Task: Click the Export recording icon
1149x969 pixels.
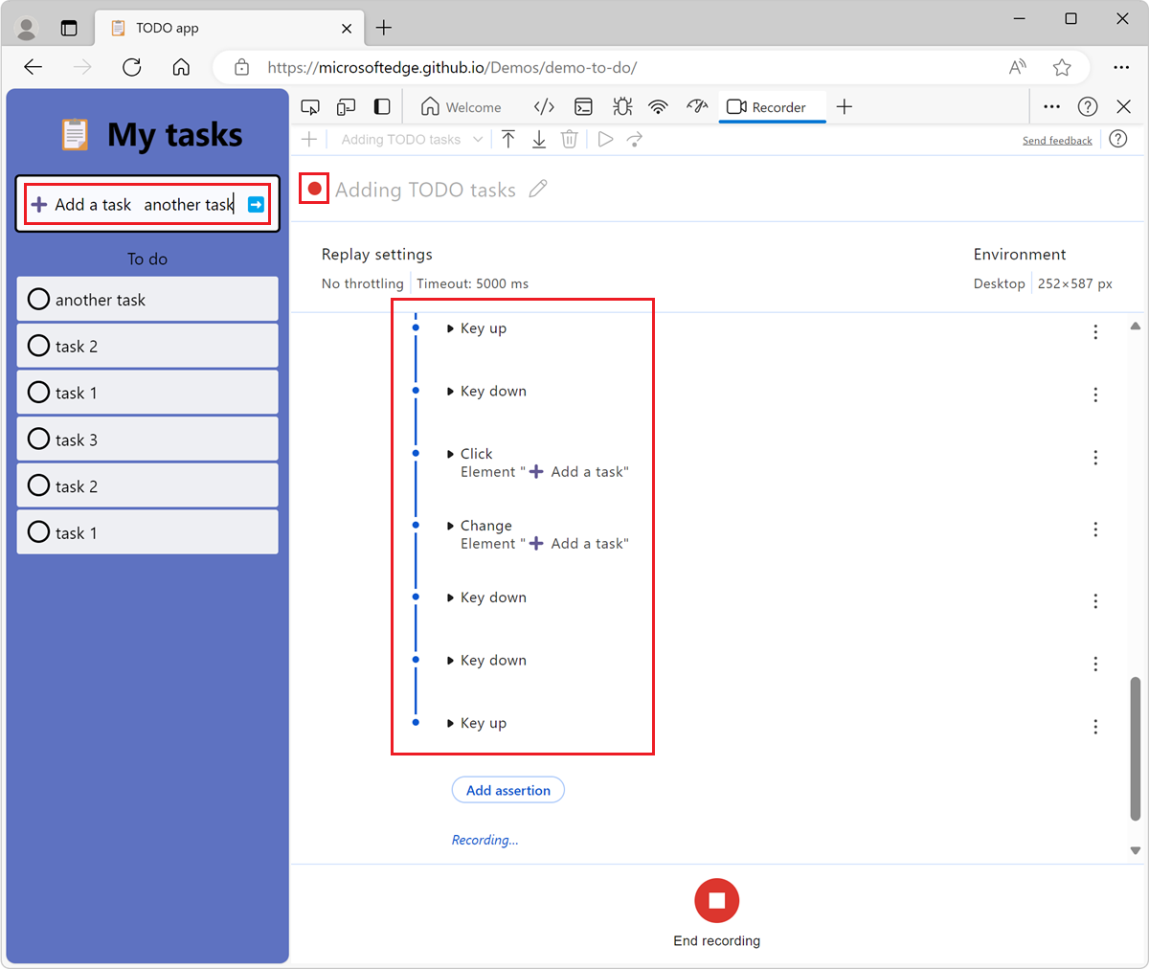Action: pos(539,139)
